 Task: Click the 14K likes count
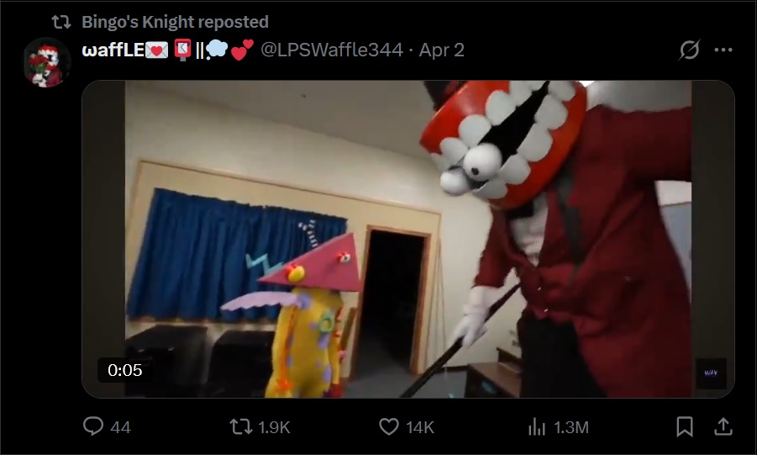point(420,427)
